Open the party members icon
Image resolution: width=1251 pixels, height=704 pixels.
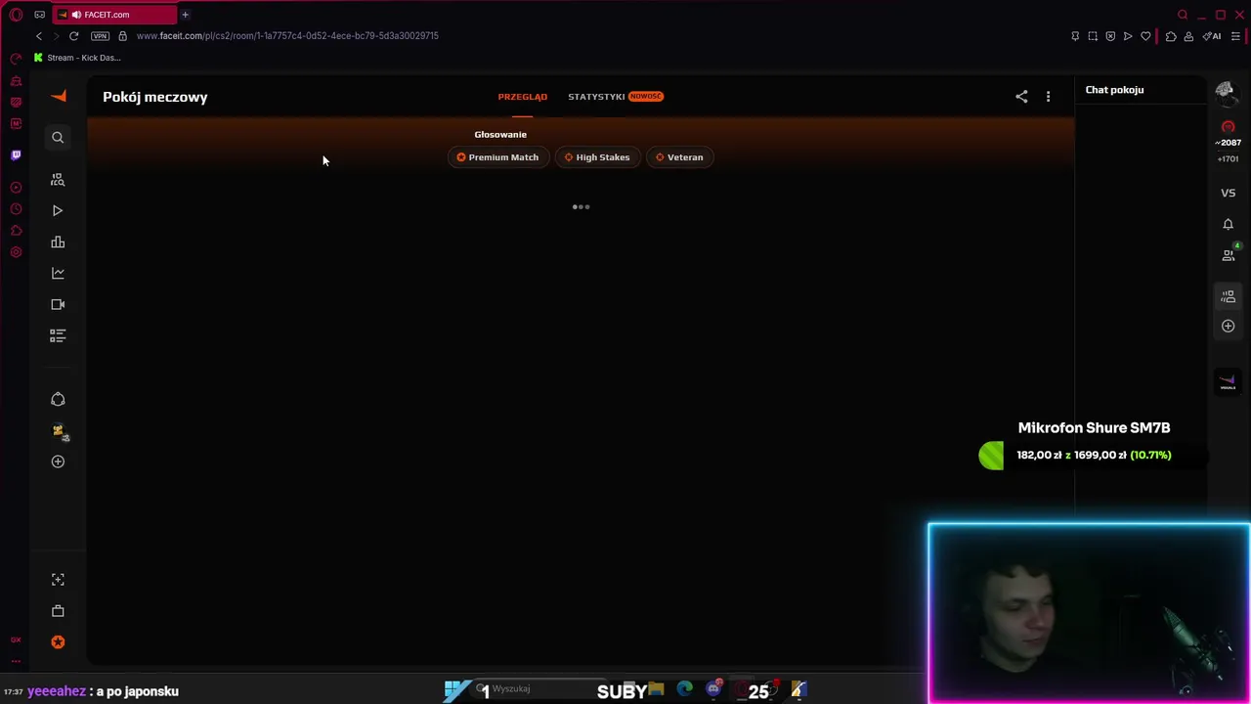coord(1229,296)
